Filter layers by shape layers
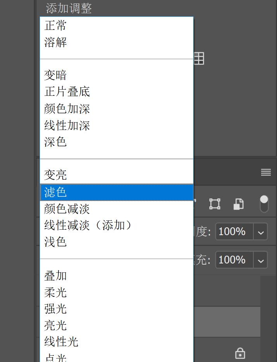This screenshot has height=362, width=277. click(x=214, y=204)
